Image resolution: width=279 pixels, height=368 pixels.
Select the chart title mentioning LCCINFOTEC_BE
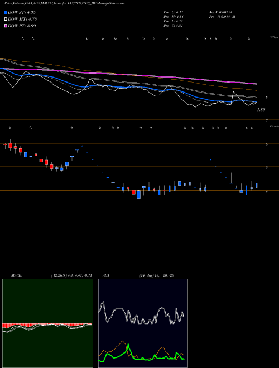point(65,3)
